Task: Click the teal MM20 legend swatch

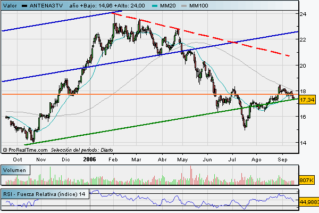Action: click(155, 6)
